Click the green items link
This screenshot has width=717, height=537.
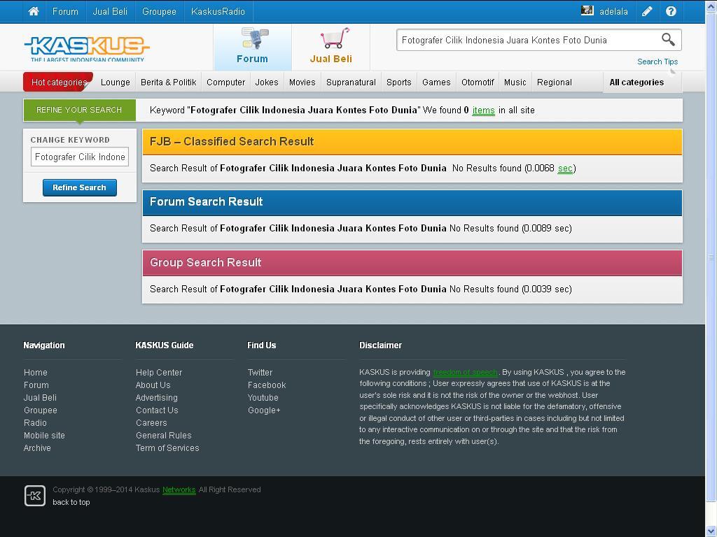(483, 110)
